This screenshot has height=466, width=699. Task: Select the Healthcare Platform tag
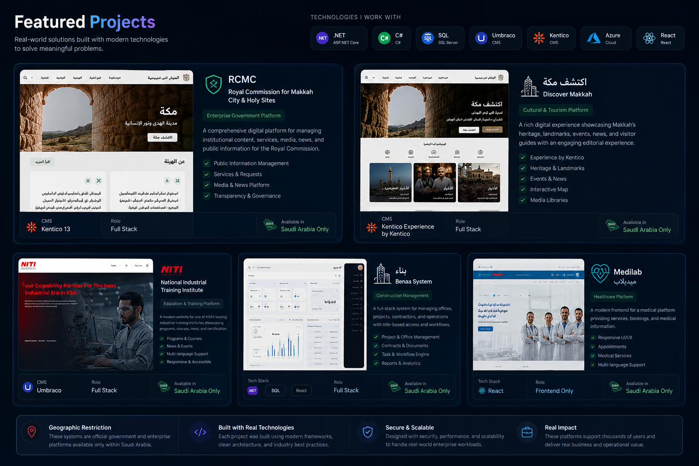(x=613, y=297)
